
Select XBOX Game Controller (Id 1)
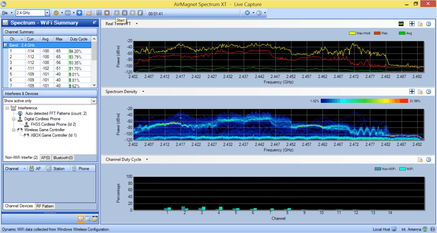point(54,135)
